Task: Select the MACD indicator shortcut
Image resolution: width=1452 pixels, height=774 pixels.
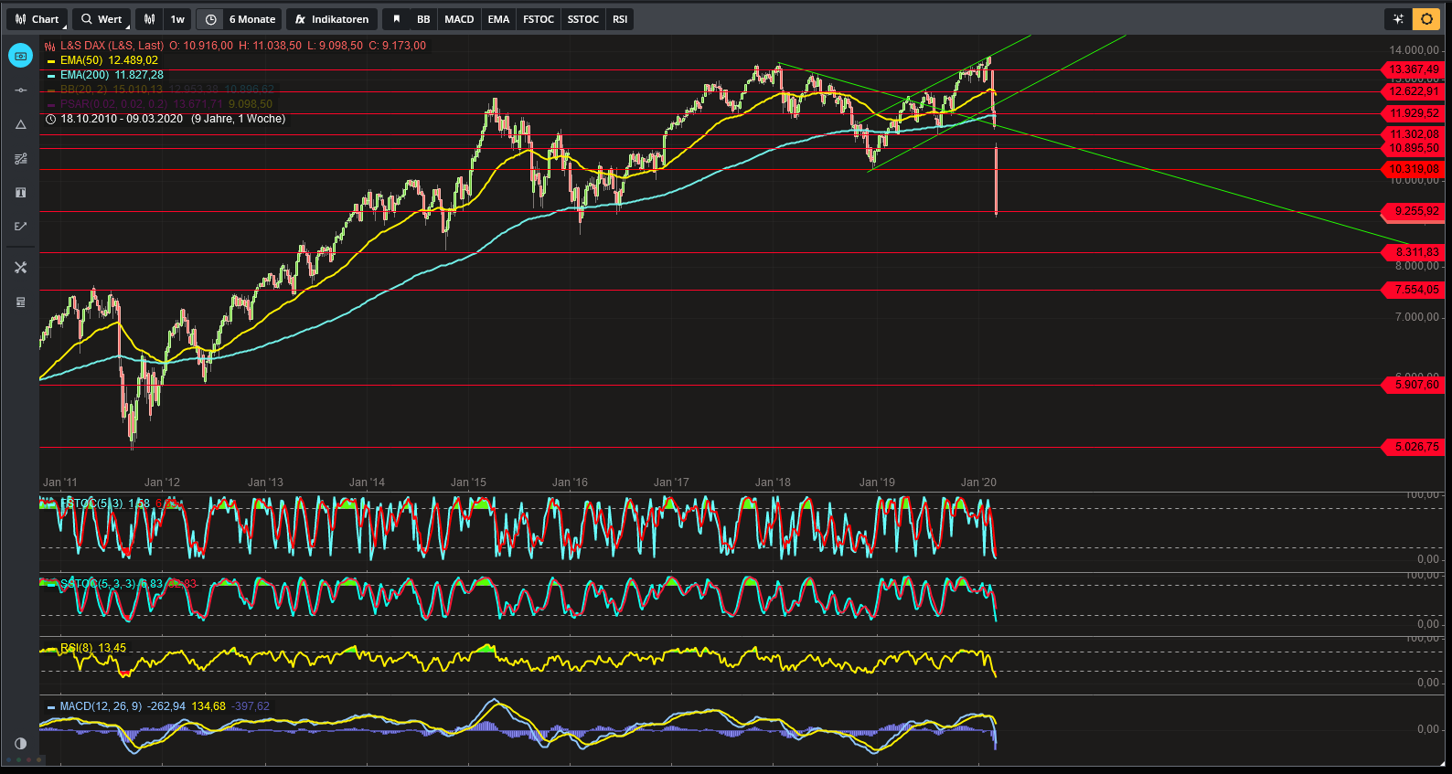Action: (459, 19)
